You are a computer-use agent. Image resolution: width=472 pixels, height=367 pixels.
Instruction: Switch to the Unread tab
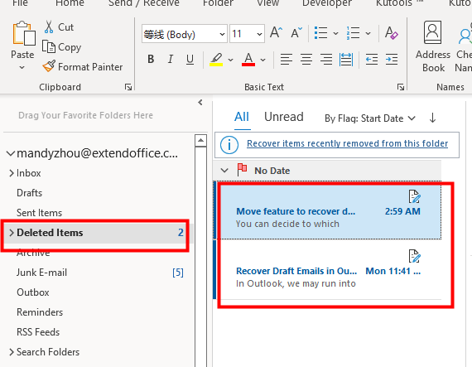click(283, 117)
